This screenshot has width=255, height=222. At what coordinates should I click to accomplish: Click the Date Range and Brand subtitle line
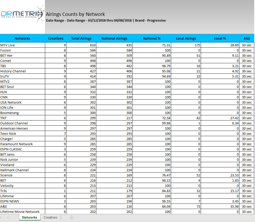point(106,20)
